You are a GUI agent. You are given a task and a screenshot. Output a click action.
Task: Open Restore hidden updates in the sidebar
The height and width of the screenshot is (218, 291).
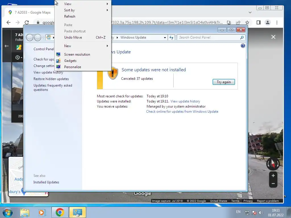(51, 79)
